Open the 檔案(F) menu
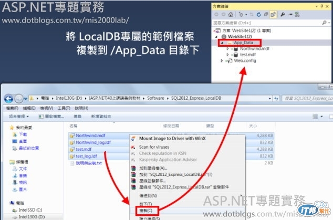 point(12,108)
